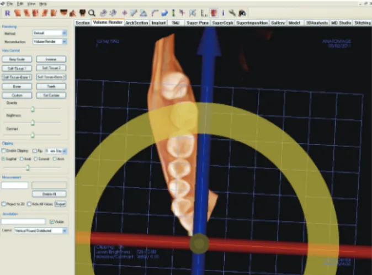Switch to the MD Studio tab
This screenshot has width=372, height=275.
point(341,23)
